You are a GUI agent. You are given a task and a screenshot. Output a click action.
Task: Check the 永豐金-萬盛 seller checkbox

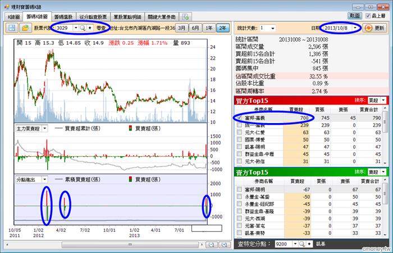(239, 197)
